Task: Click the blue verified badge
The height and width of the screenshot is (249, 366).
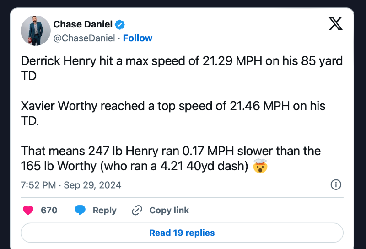Action: click(x=120, y=24)
